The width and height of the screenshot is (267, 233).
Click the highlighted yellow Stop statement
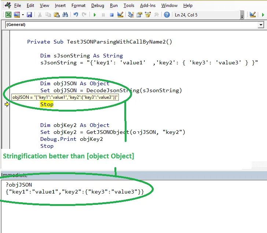tap(47, 104)
